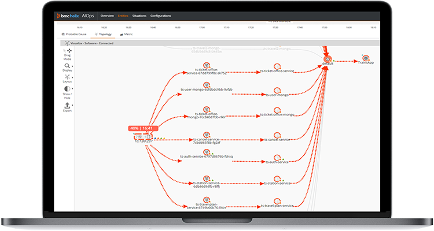Viewport: 434px width, 231px height.
Task: Open the Show / Hide tool
Action: (x=67, y=89)
